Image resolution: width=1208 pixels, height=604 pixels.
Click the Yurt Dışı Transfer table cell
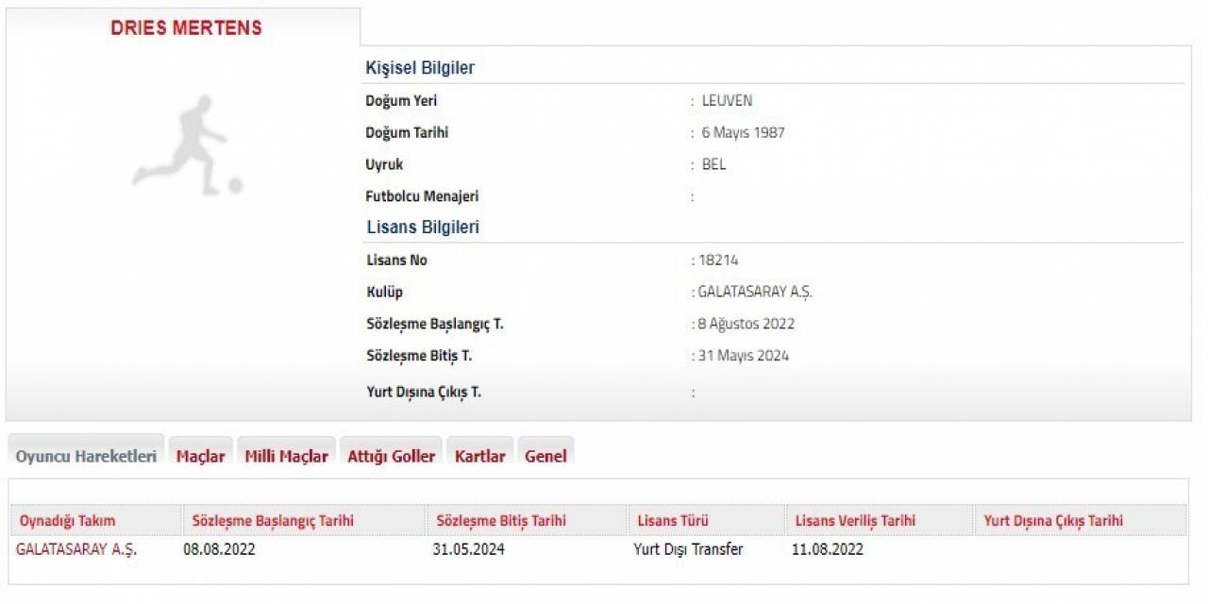click(688, 548)
